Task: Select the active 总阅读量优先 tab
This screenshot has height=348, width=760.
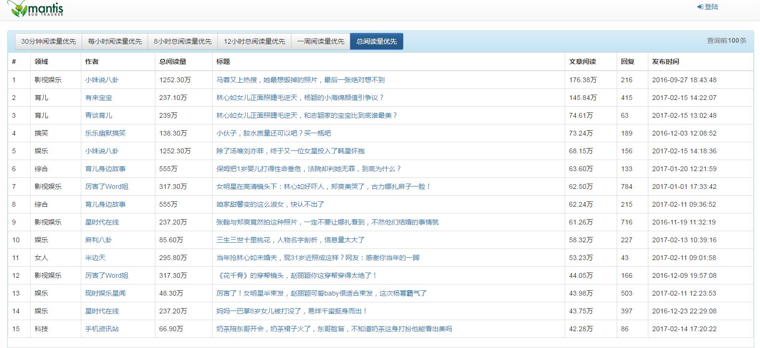Action: 377,41
